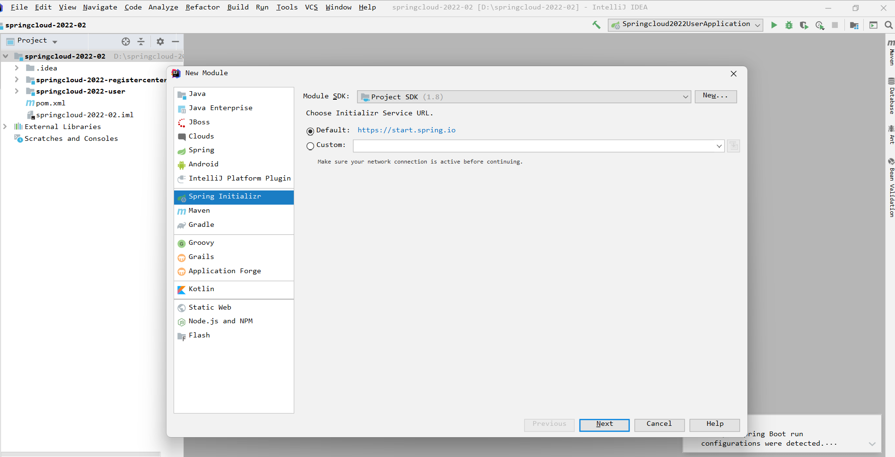Viewport: 895px width, 457px height.
Task: Open the Maven tool window
Action: 891,52
